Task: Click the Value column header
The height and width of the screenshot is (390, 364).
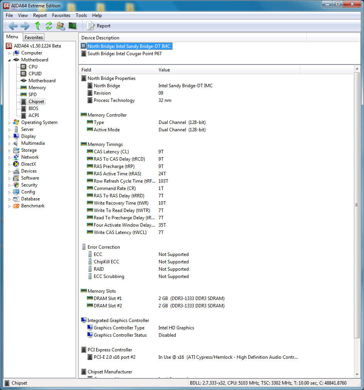Action: (228, 70)
